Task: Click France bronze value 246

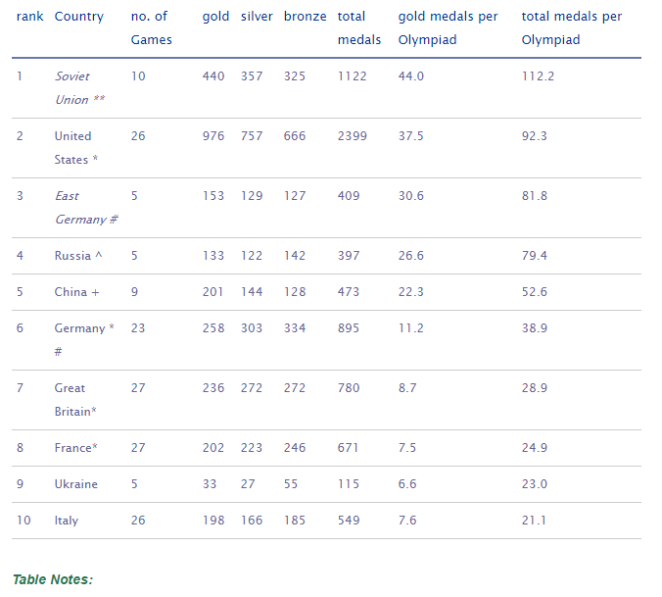Action: tap(295, 448)
